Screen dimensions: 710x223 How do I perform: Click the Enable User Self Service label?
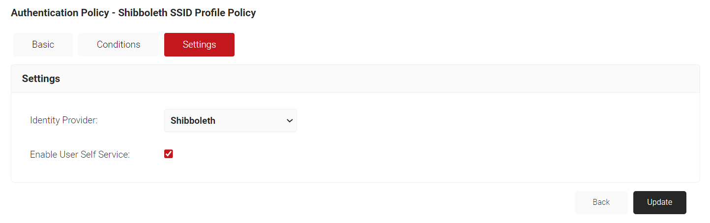[80, 154]
